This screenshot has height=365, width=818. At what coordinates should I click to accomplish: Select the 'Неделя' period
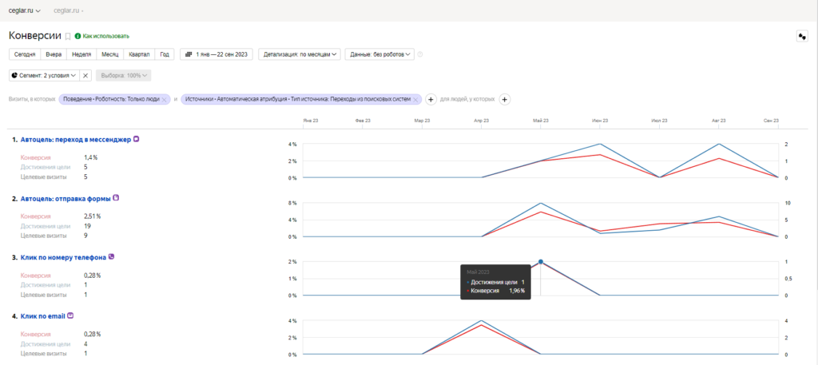(82, 54)
